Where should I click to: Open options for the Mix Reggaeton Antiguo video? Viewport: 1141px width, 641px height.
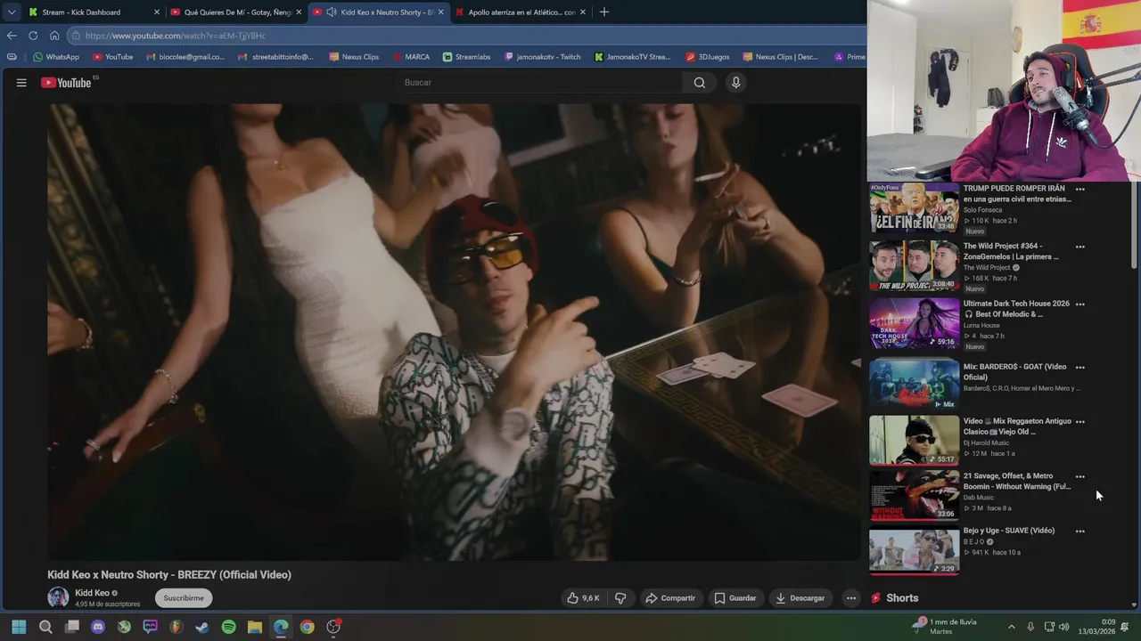point(1079,422)
